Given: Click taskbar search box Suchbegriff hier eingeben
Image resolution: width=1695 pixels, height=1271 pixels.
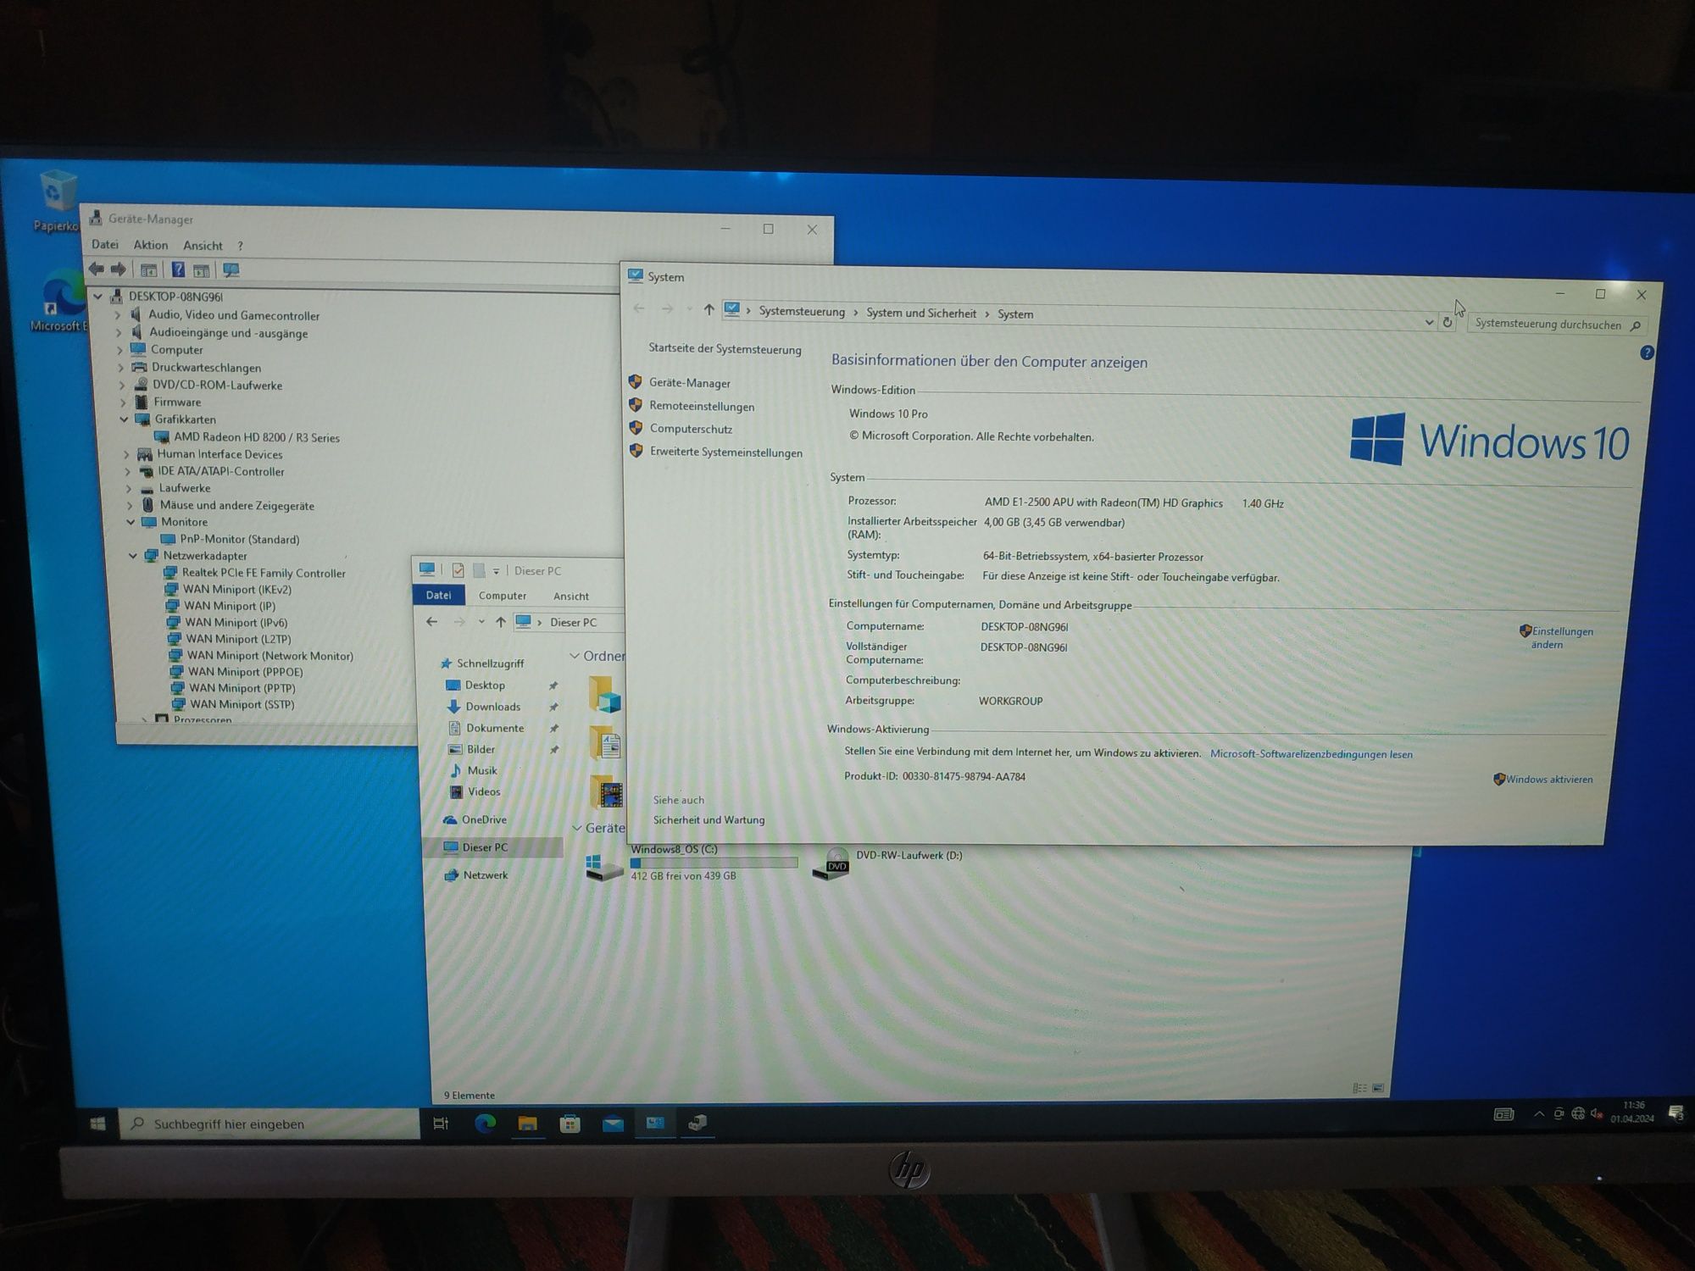Looking at the screenshot, I should coord(270,1124).
